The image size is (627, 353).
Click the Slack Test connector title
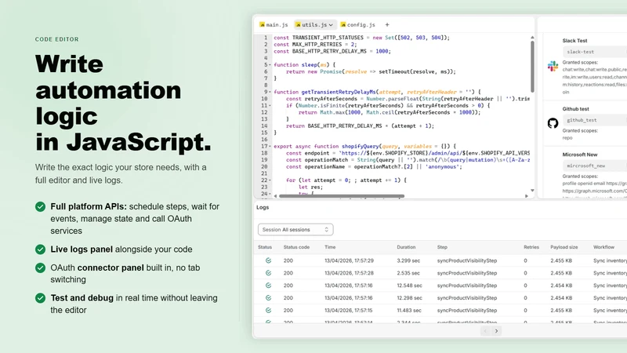click(x=574, y=41)
